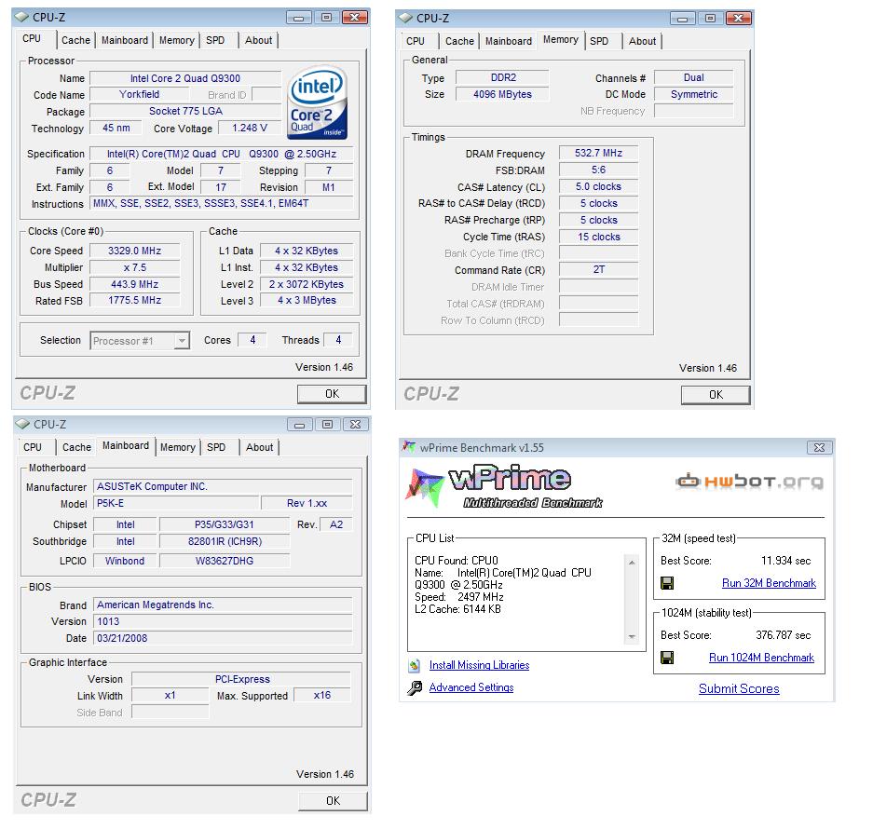This screenshot has width=873, height=829.
Task: Click the BIOS Date value 03/21/2008
Action: (x=223, y=638)
